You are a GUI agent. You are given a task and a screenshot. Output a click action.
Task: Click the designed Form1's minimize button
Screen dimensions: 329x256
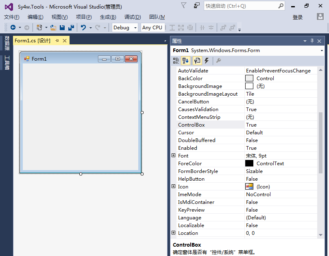point(104,59)
